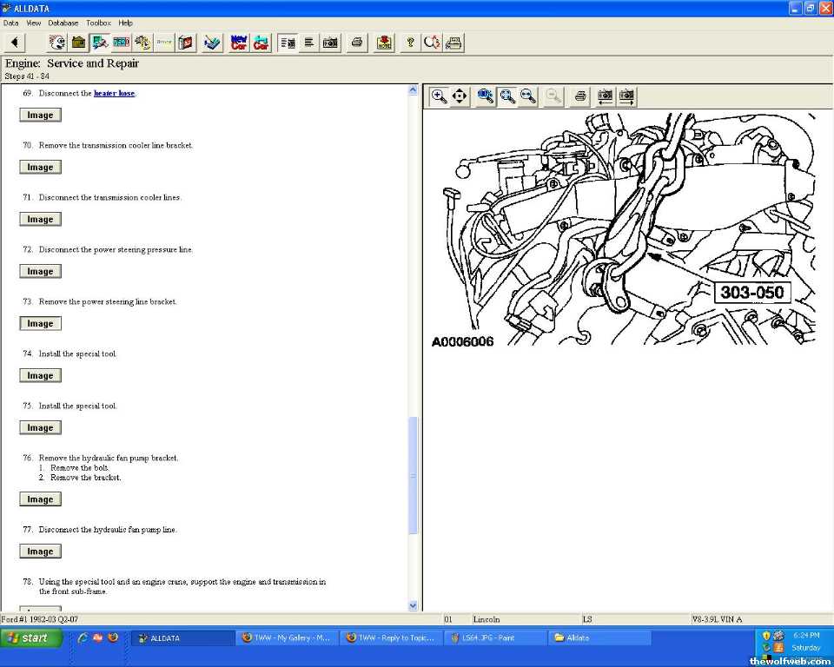Click the help question mark icon
The image size is (834, 667).
[x=410, y=43]
